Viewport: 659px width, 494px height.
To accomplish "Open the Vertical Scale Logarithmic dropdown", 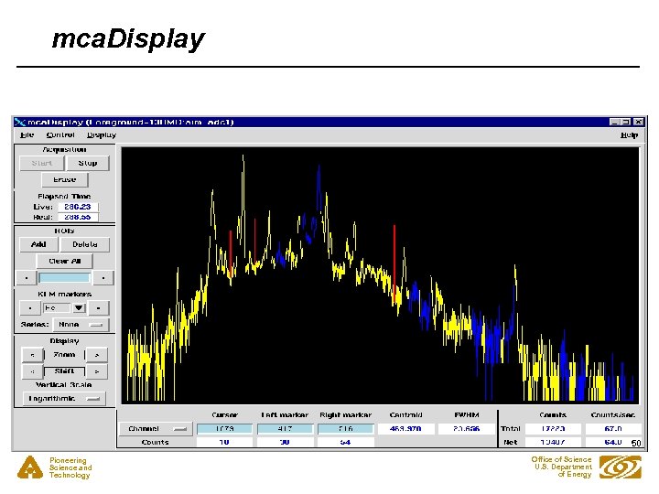I will (x=64, y=398).
